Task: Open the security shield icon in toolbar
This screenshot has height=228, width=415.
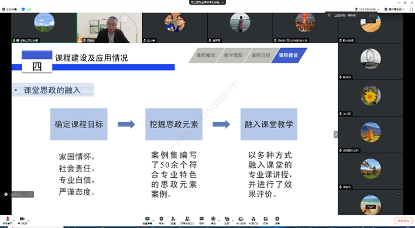Action: 161,220
